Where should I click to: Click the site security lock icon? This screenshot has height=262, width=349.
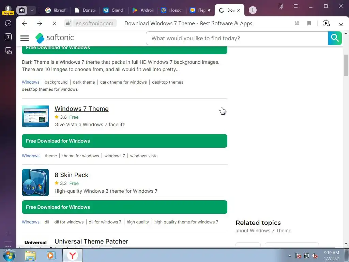(x=68, y=23)
